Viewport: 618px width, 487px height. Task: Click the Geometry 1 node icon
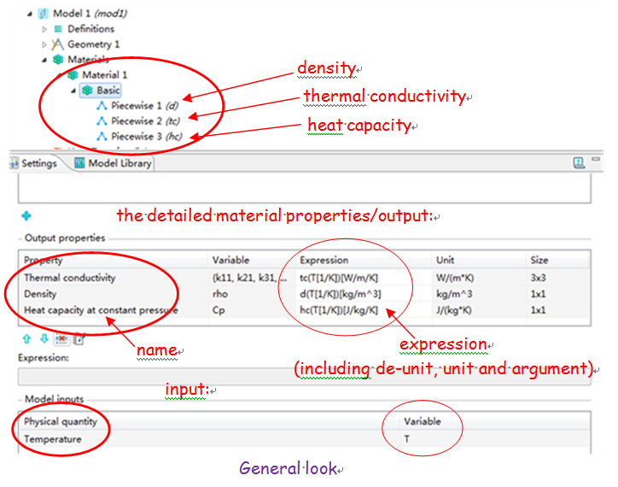[x=58, y=44]
